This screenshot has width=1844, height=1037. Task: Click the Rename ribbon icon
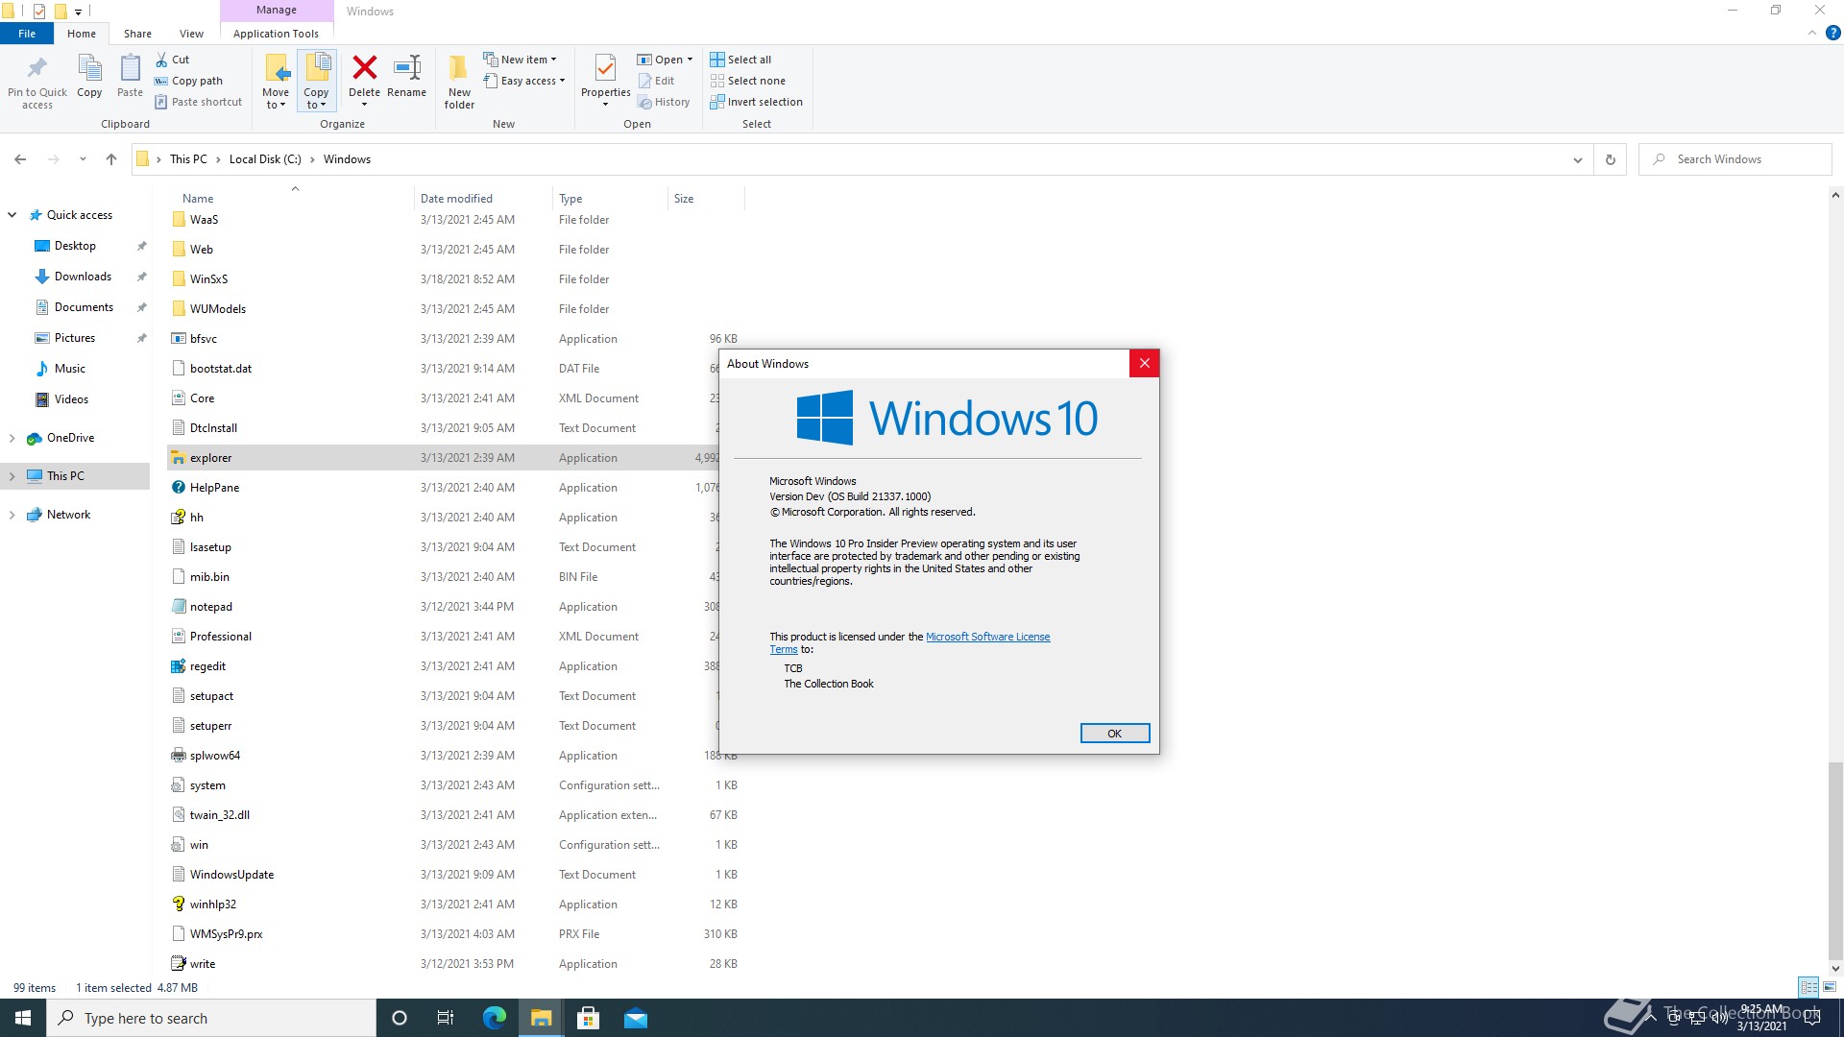[x=407, y=76]
